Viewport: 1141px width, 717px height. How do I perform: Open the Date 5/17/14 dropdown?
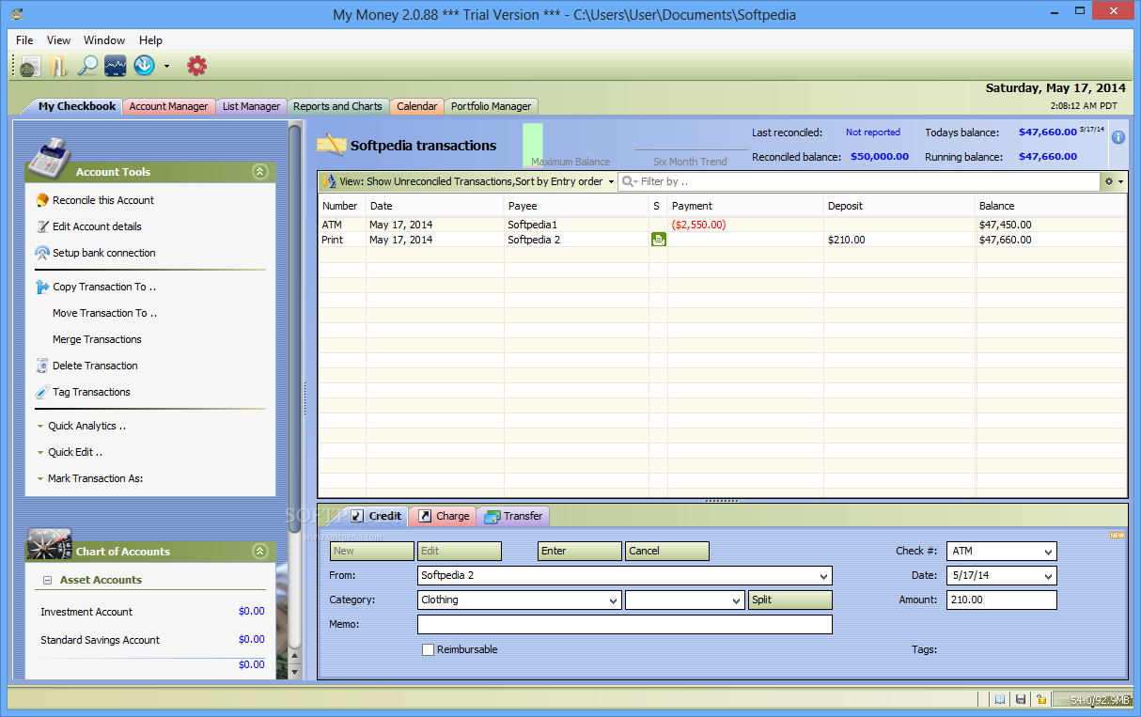click(1048, 576)
